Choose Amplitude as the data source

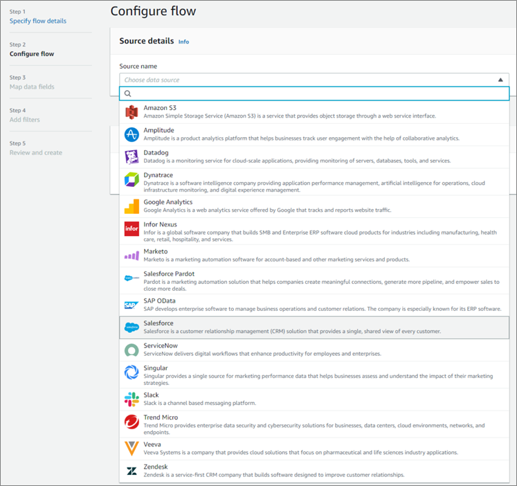314,134
